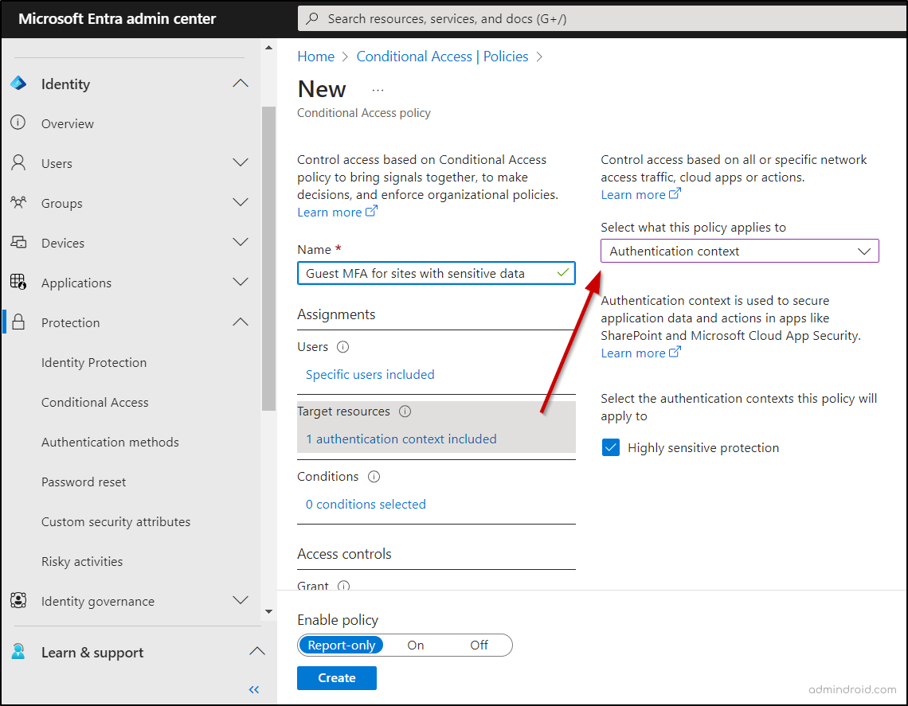Click the Applications icon
Image resolution: width=908 pixels, height=706 pixels.
(x=18, y=283)
